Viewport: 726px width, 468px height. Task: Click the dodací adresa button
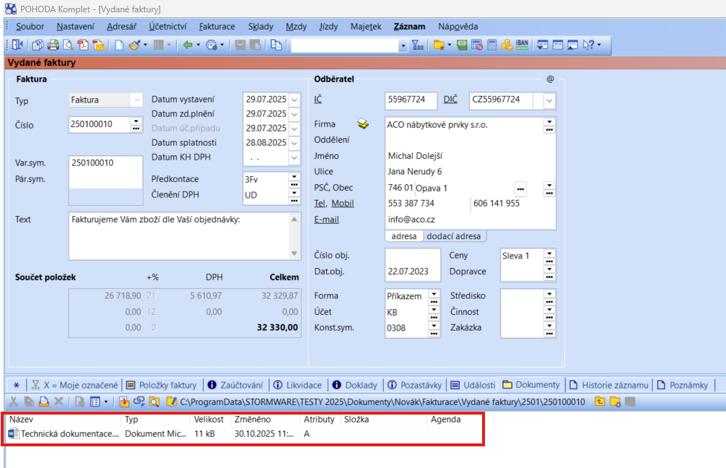tap(454, 236)
